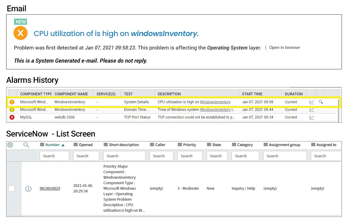Click the 'webdb:3306' component name cell

click(65, 117)
